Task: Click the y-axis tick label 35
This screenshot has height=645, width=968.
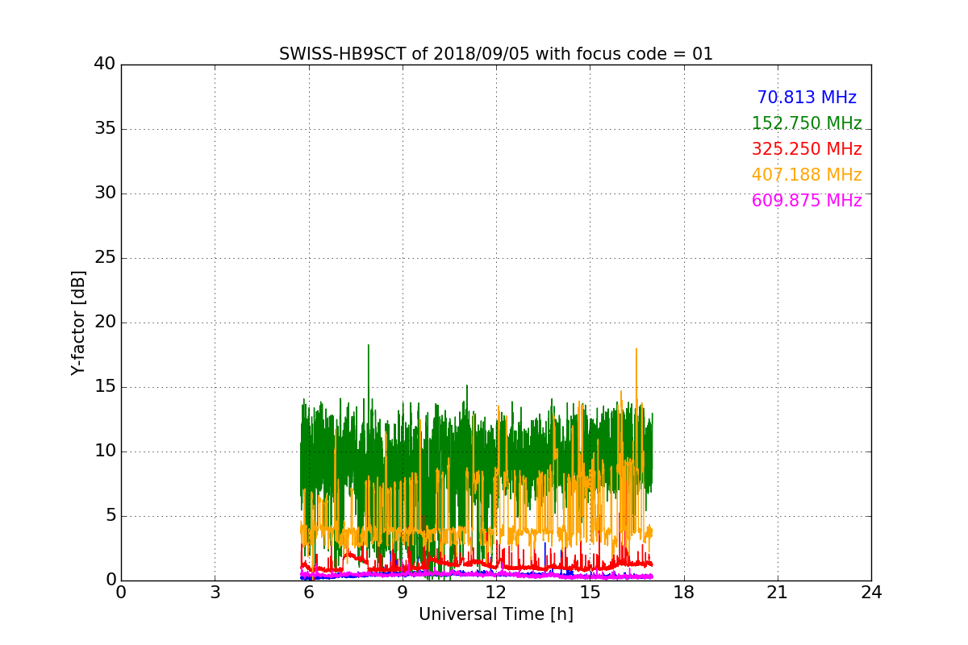Action: click(x=105, y=129)
